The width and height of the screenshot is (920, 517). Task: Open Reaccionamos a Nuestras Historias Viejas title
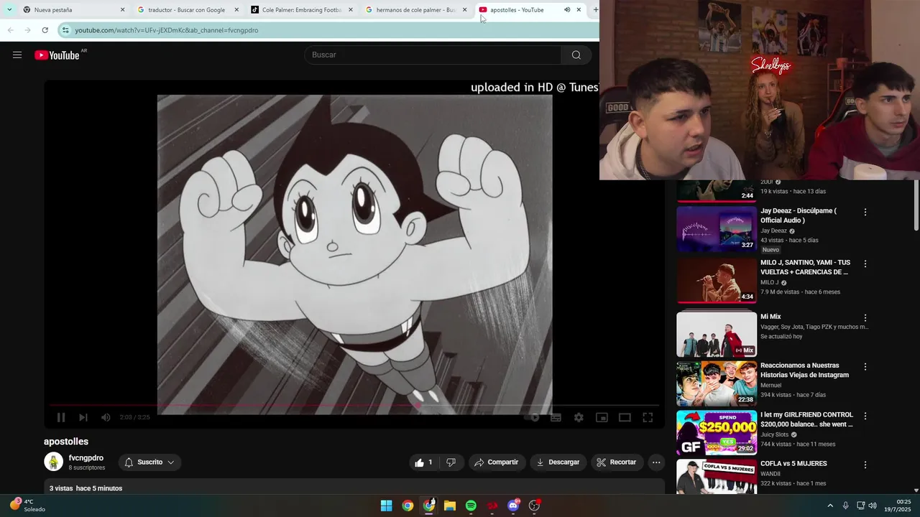[x=804, y=370]
